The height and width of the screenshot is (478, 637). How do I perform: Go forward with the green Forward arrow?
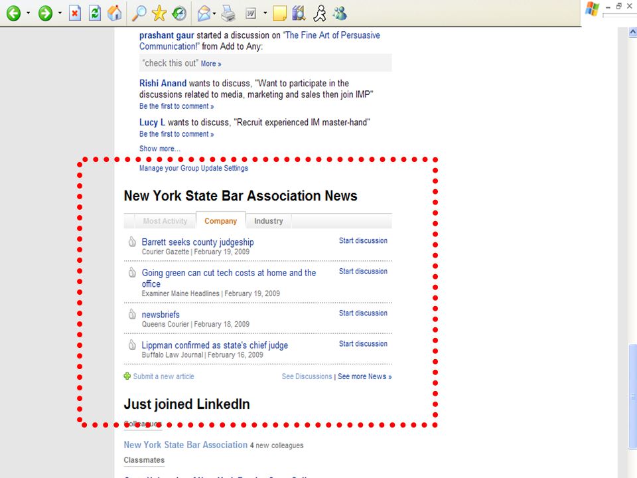45,13
